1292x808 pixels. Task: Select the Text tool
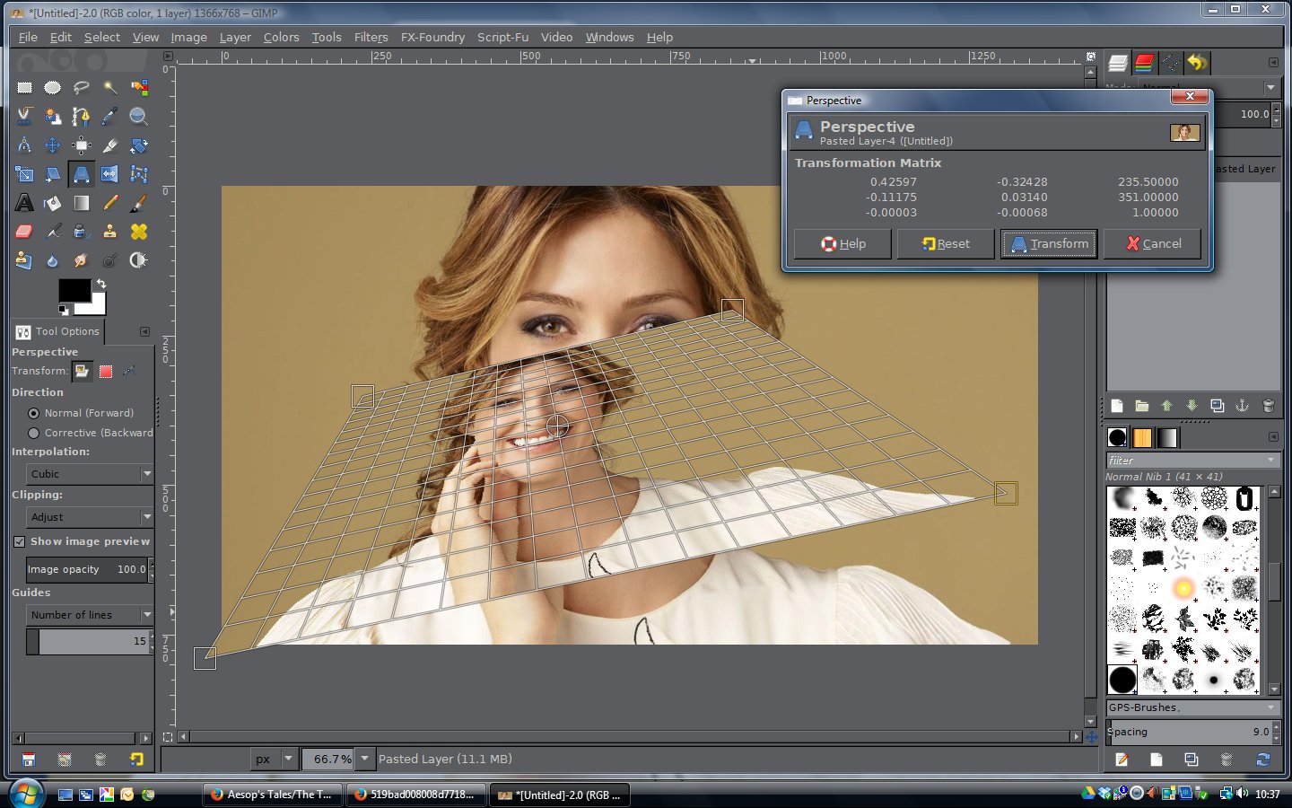coord(24,203)
